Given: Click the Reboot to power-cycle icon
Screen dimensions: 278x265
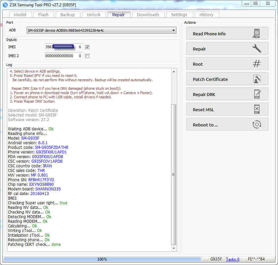Looking at the screenshot, I should point(257,124).
